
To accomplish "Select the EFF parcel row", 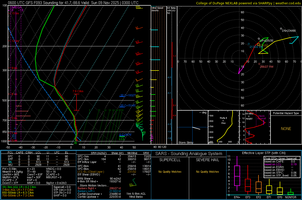I will tap(38, 159).
